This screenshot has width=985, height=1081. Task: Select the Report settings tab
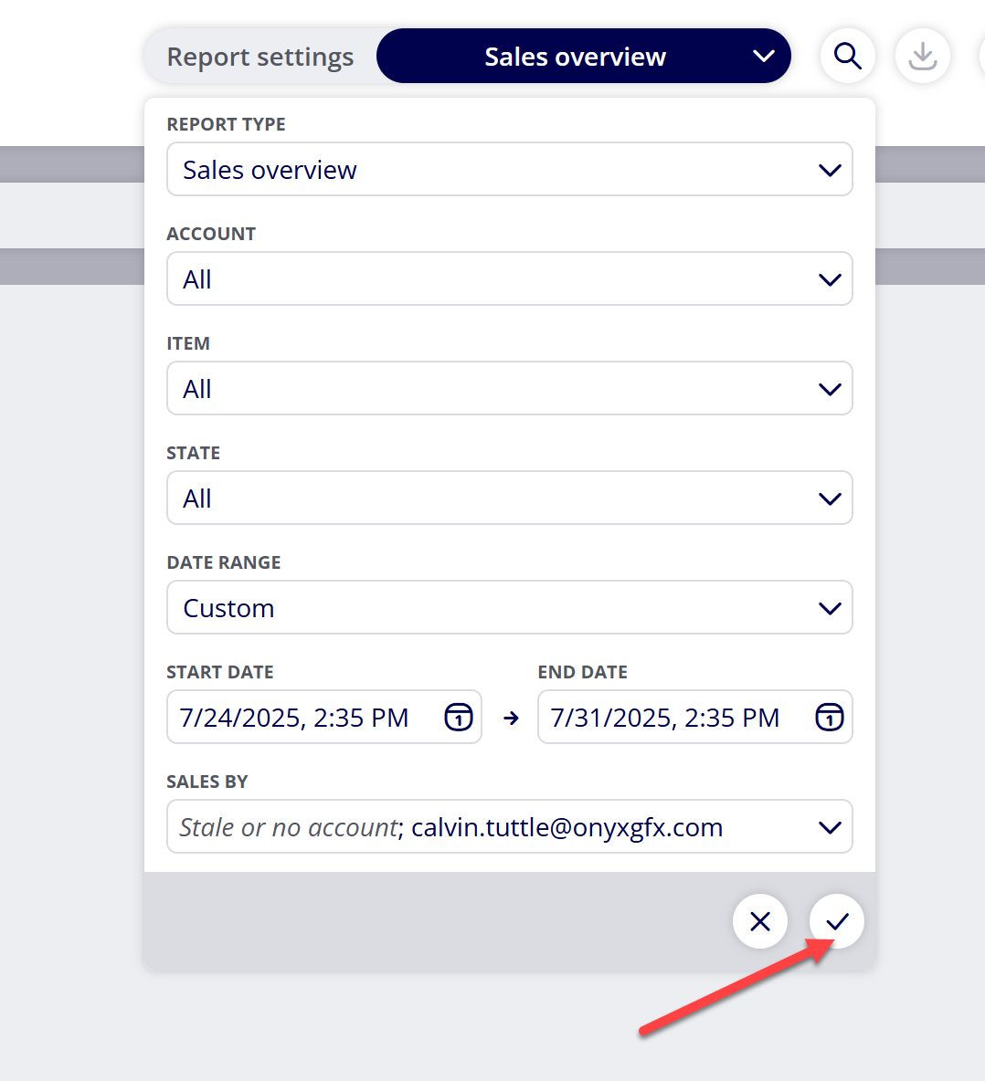tap(260, 57)
